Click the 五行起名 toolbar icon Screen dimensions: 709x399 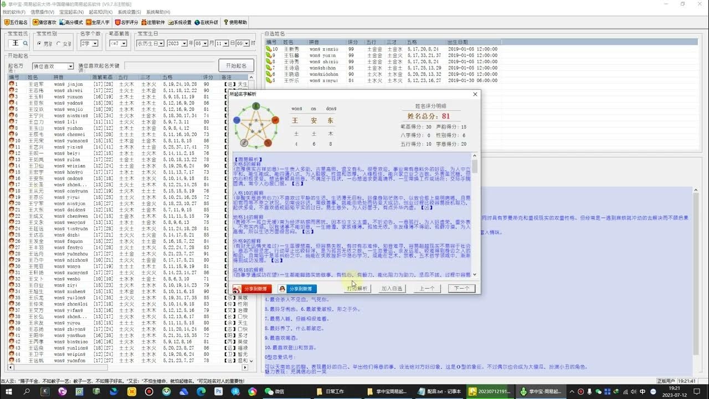pyautogui.click(x=16, y=23)
